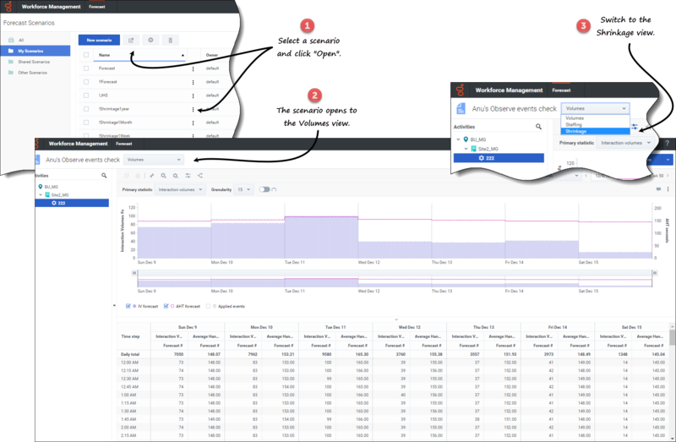Click the trash delete icon in scenarios toolbar

click(x=171, y=40)
